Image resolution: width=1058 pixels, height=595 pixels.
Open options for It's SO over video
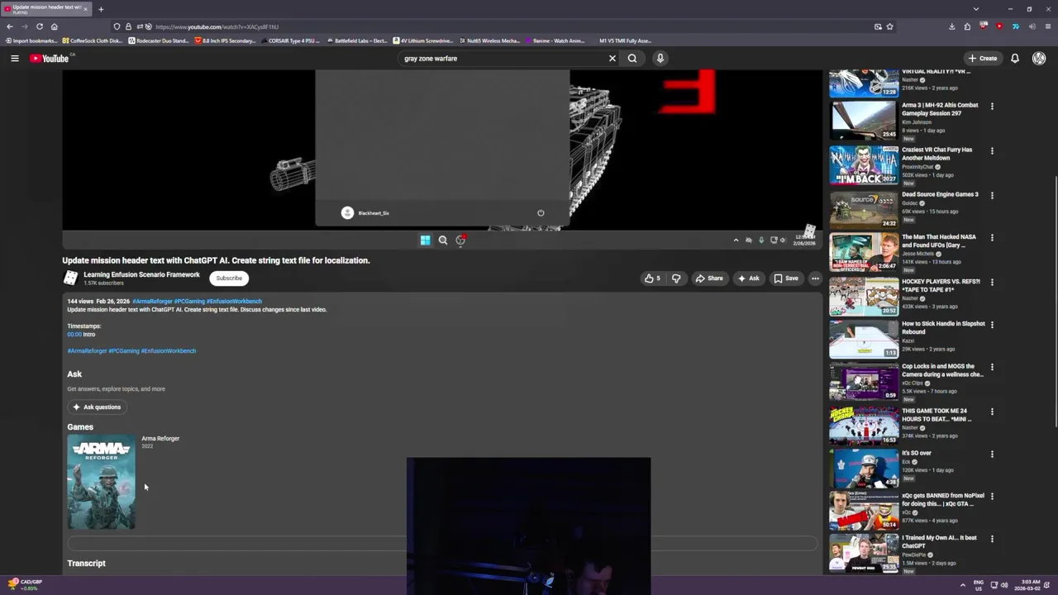point(992,454)
